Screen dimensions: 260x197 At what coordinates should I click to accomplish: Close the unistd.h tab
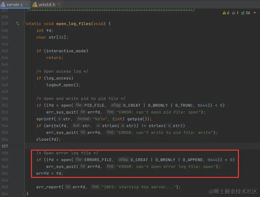59,4
